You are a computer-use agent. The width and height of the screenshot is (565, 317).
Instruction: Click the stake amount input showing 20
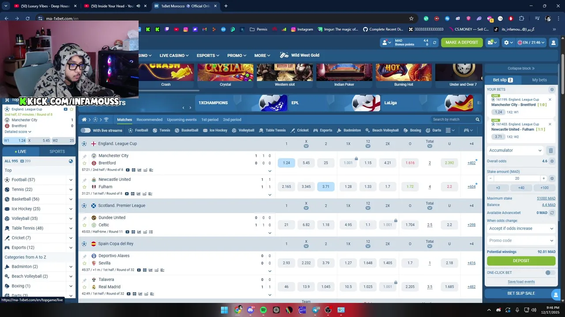[x=517, y=178]
